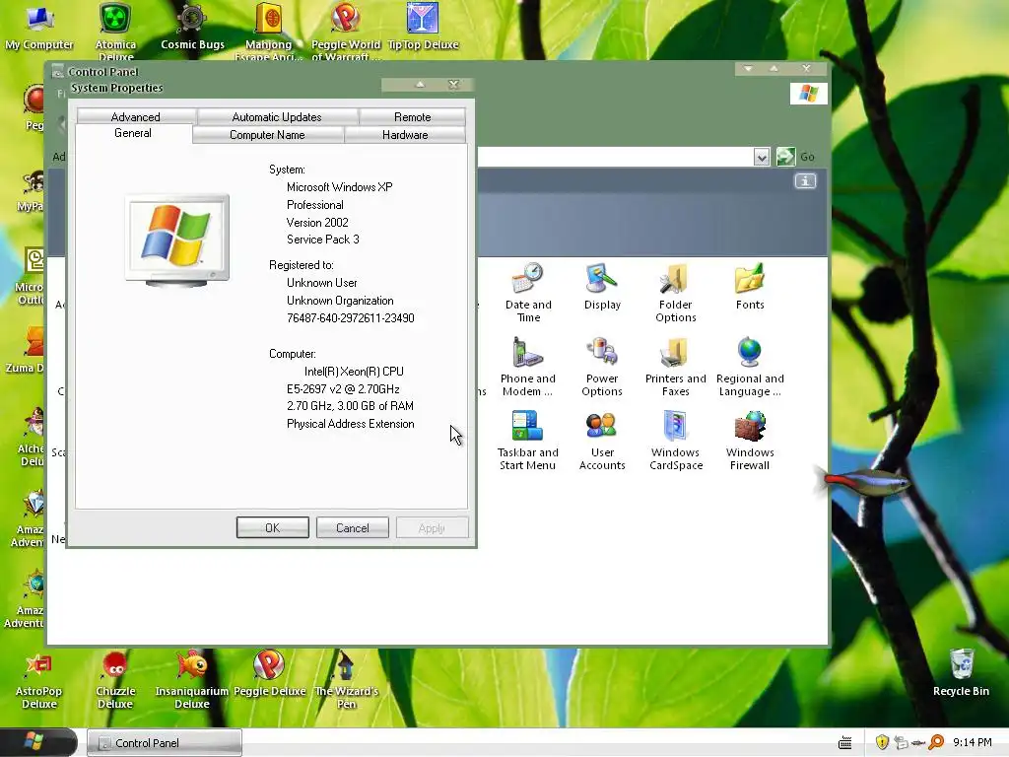Select Peggle World of Warcraft desktop icon

pyautogui.click(x=346, y=31)
